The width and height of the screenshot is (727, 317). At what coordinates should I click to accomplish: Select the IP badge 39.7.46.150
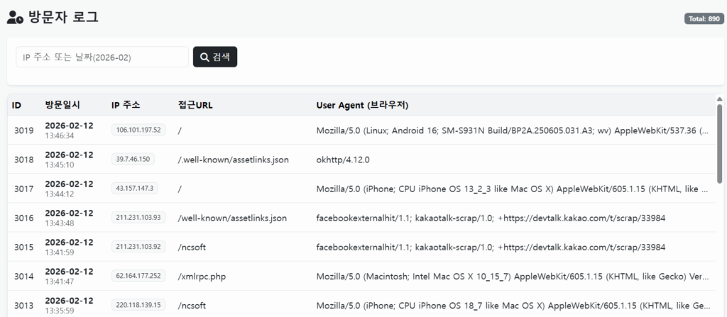133,160
